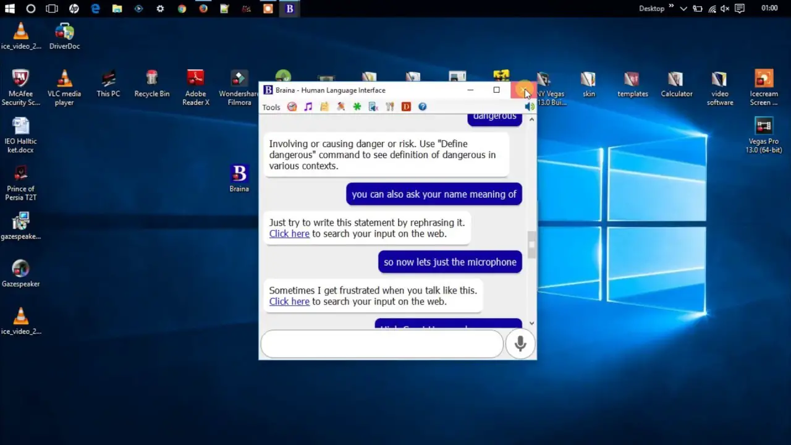Screen dimensions: 791x445
Task: Click message 'you can also ask your name meaning of'
Action: click(x=434, y=194)
